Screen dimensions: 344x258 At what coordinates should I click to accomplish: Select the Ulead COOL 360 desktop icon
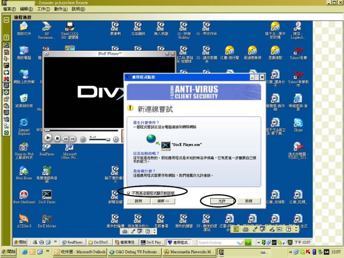pyautogui.click(x=70, y=31)
